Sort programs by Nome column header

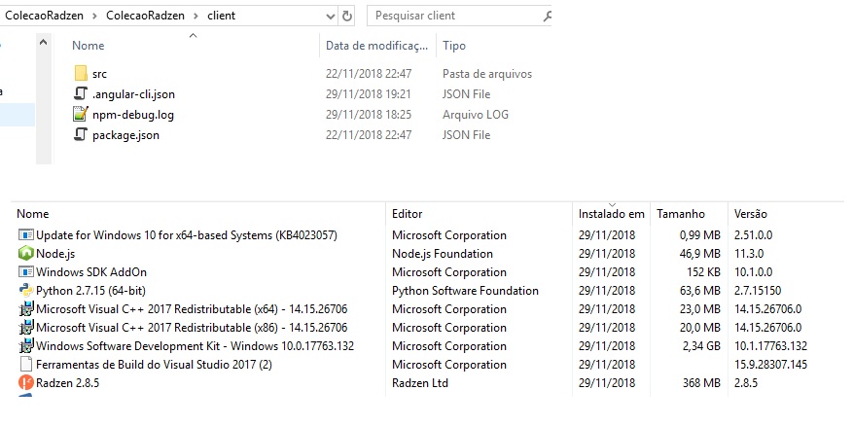(33, 214)
